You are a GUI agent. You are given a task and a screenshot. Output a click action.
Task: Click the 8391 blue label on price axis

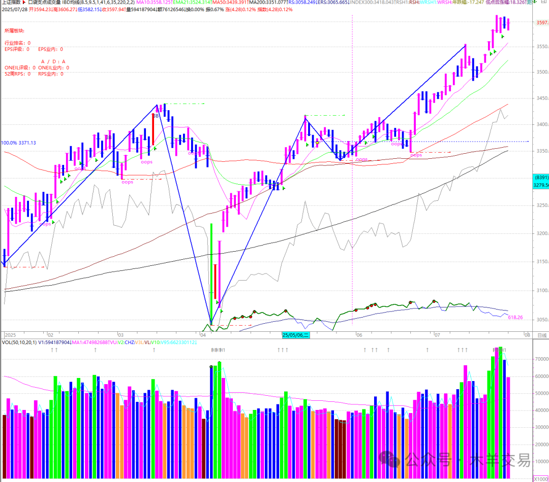pyautogui.click(x=540, y=178)
